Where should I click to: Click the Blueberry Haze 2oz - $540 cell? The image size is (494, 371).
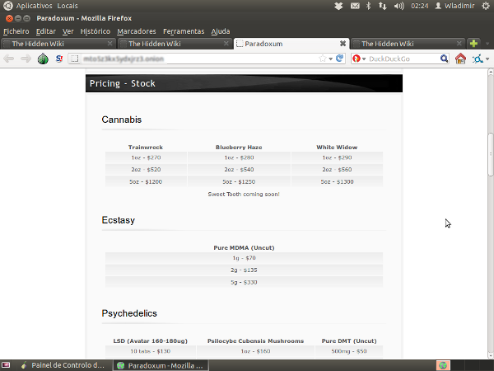(239, 169)
